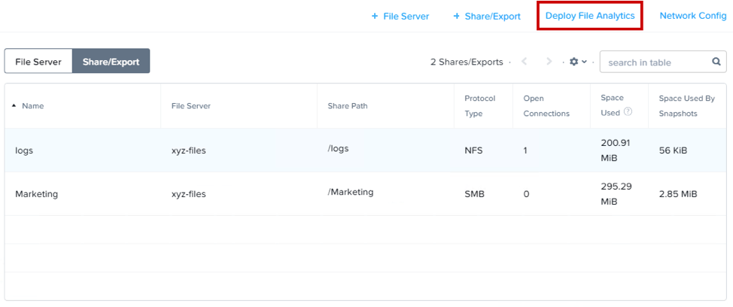Screen dimensions: 733x307
Task: Expand the gear dropdown chevron
Action: (584, 62)
